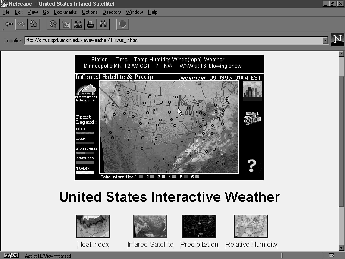
Task: Open the Options menu
Action: (90, 12)
